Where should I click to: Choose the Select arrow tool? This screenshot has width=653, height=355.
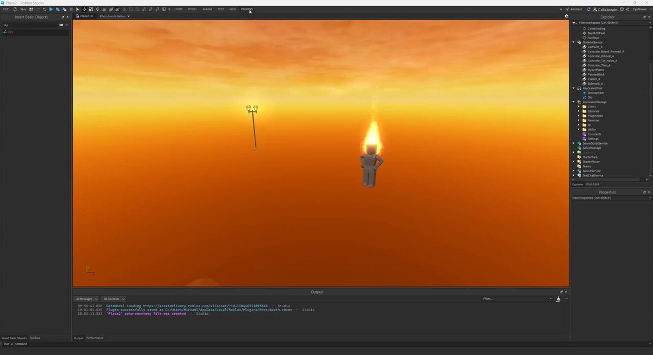point(78,9)
